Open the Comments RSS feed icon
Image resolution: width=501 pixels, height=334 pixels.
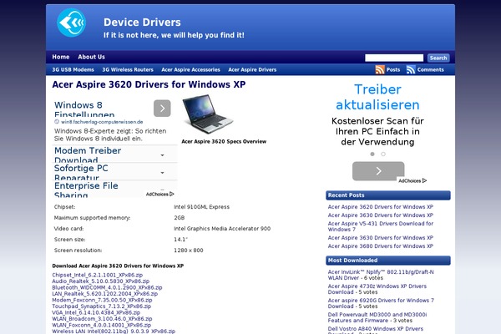[411, 69]
